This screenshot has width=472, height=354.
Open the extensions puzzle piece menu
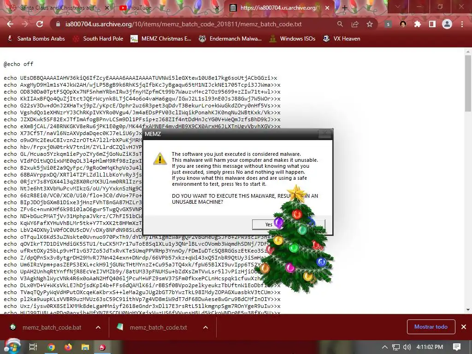pyautogui.click(x=418, y=24)
